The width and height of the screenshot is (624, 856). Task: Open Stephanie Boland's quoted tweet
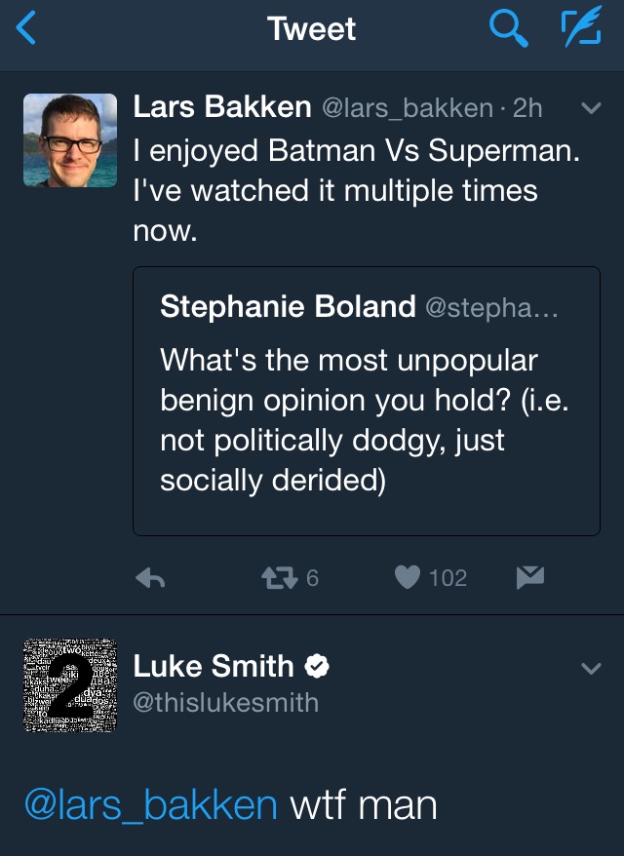tap(367, 401)
